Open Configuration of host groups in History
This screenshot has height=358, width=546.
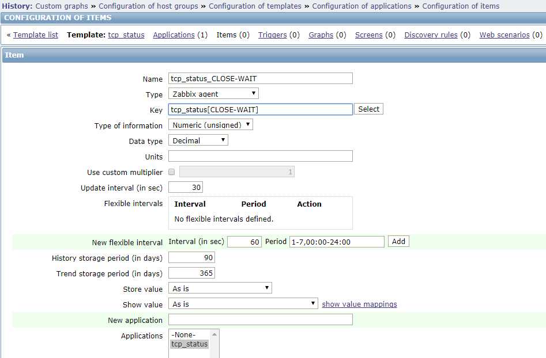148,6
